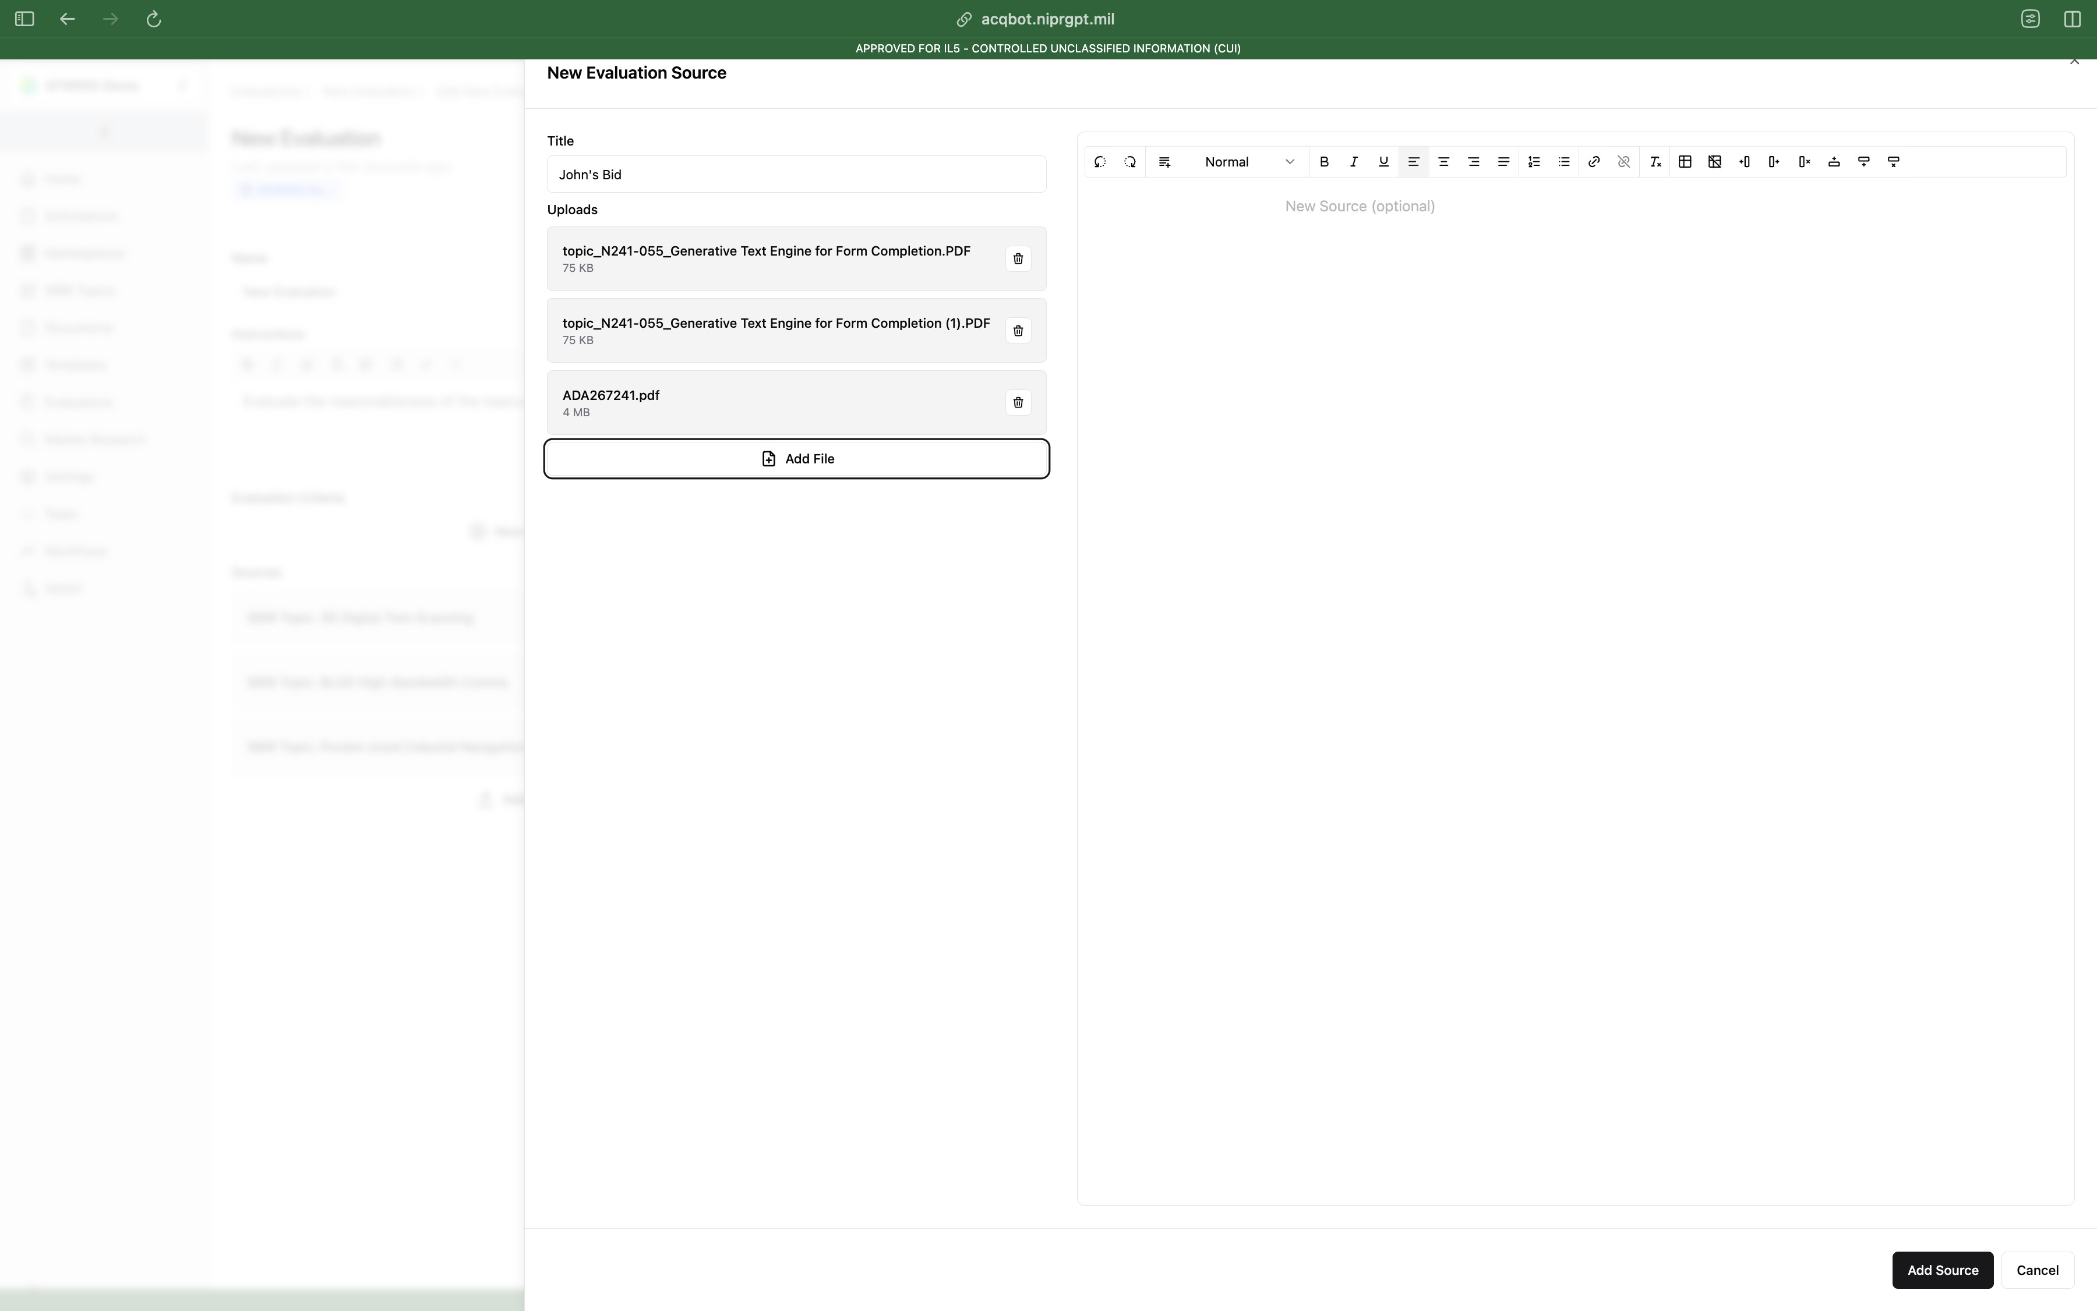Click the Cancel button
The height and width of the screenshot is (1311, 2097).
click(x=2037, y=1270)
